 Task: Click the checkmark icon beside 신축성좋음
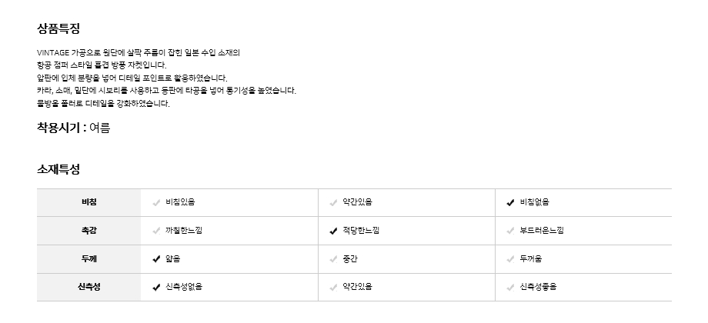click(x=510, y=287)
